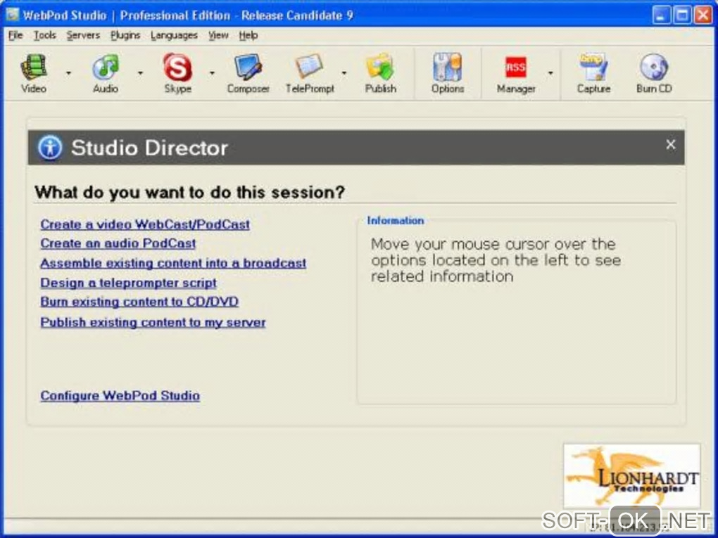Select Publish existing content to my server
Screen dimensions: 718x538
point(153,322)
